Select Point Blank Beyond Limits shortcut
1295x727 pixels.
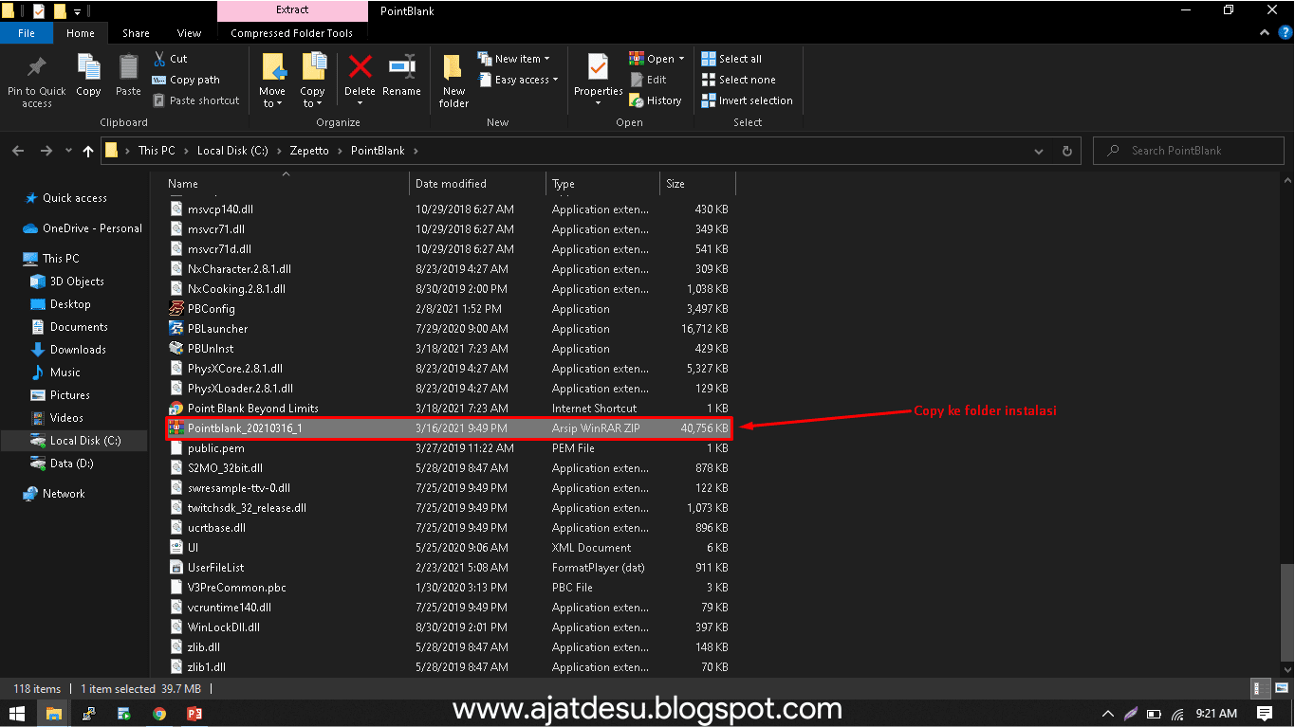[x=450, y=409]
